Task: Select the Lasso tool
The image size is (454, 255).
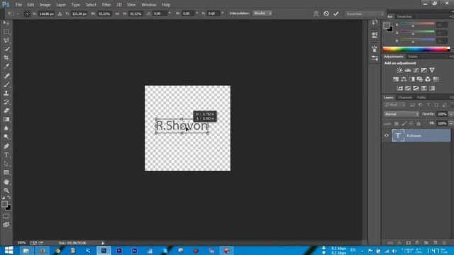Action: click(6, 40)
